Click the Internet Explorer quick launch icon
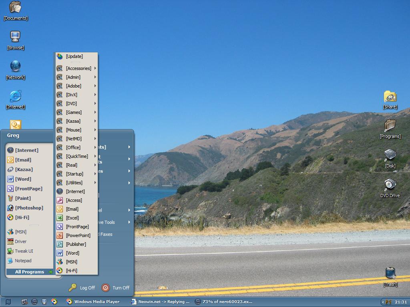The width and height of the screenshot is (410, 307). (34, 301)
